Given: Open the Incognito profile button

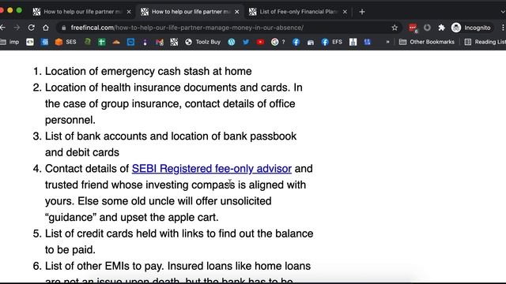Looking at the screenshot, I should point(471,28).
